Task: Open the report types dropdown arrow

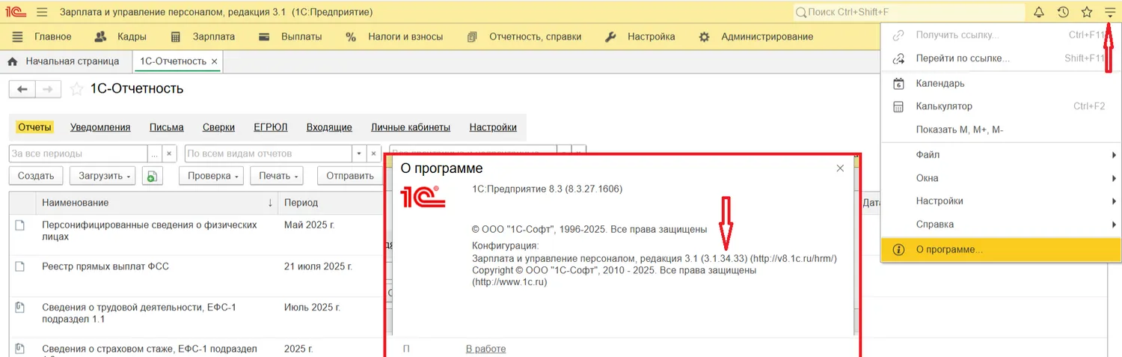Action: point(359,153)
